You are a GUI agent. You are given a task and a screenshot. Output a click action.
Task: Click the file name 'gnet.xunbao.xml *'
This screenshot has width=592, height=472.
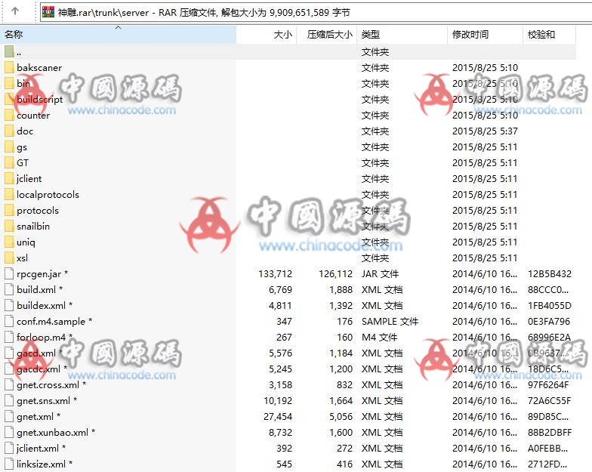pos(56,432)
